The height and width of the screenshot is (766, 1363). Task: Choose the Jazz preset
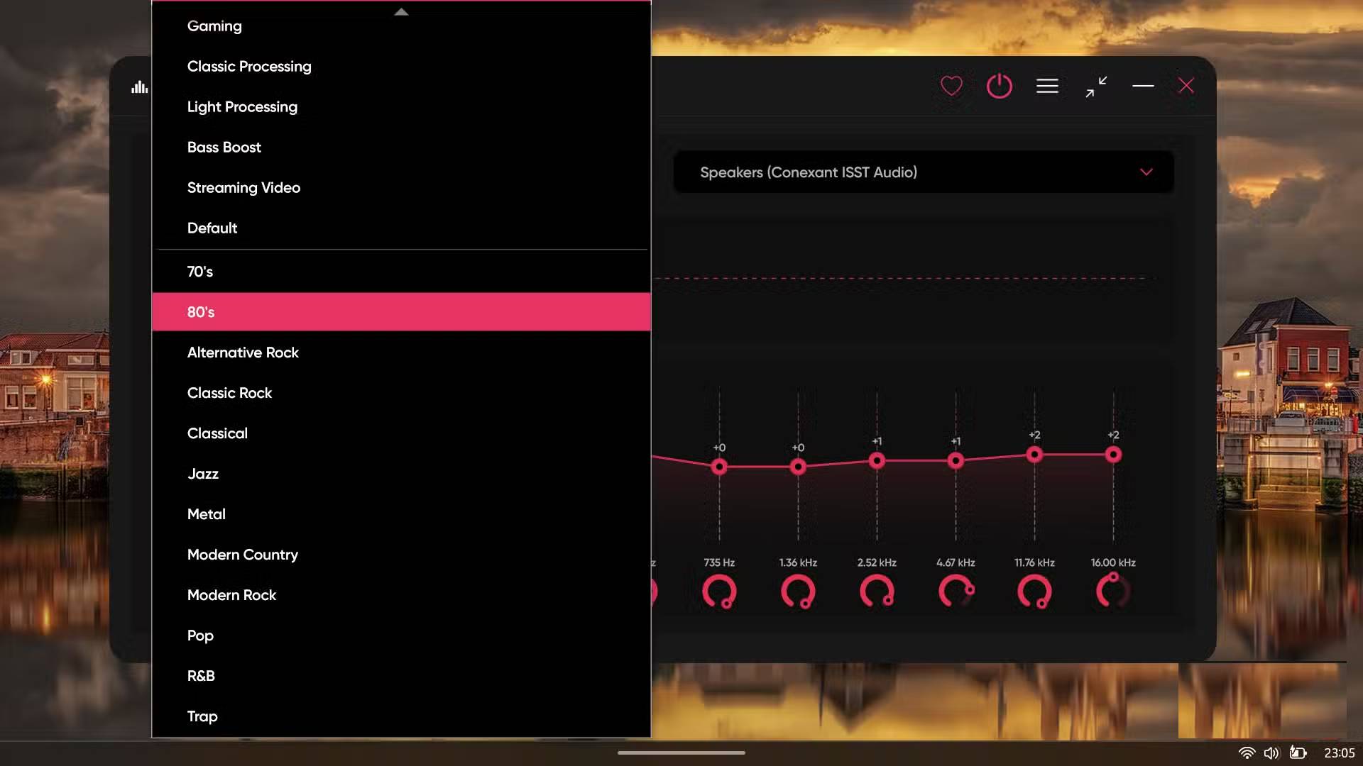click(x=203, y=474)
